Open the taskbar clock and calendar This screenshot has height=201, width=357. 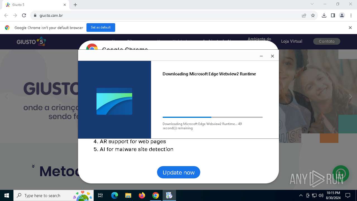[x=333, y=195]
